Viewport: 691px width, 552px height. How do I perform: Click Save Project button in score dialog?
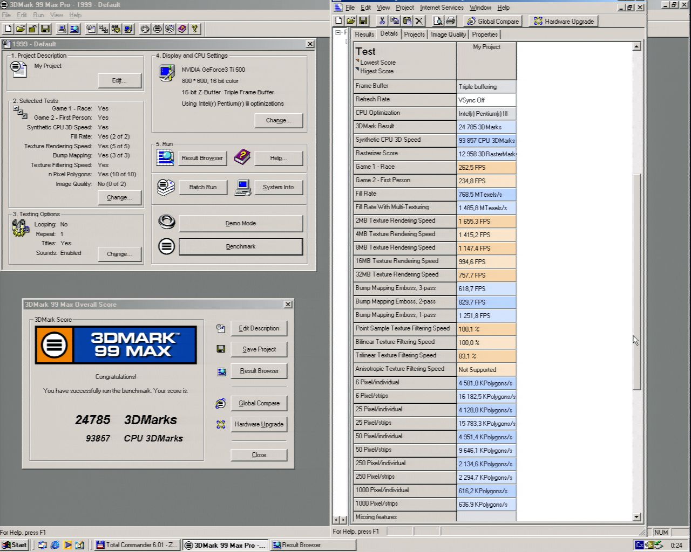coord(259,349)
